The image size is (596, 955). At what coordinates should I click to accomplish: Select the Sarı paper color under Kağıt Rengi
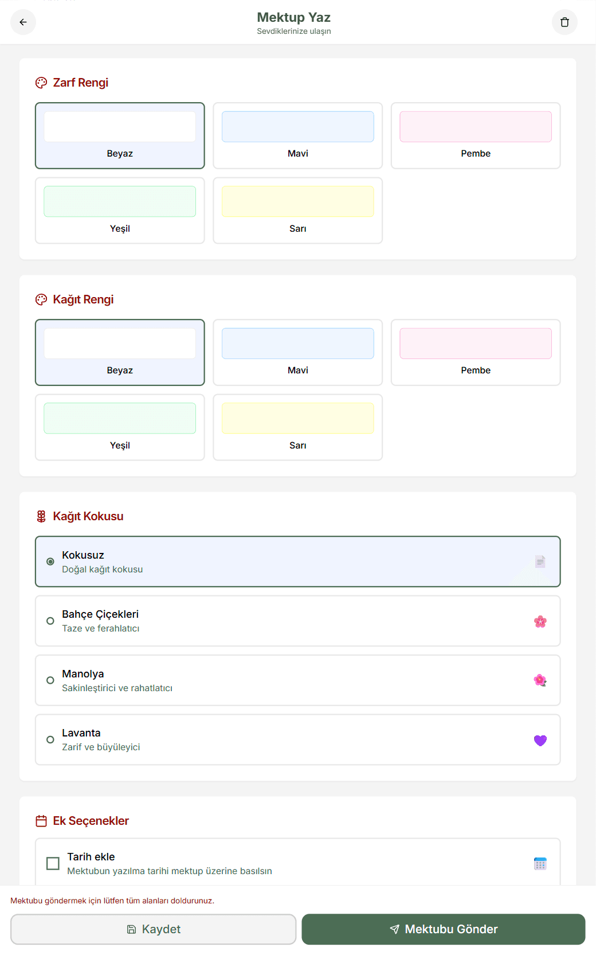(x=297, y=427)
